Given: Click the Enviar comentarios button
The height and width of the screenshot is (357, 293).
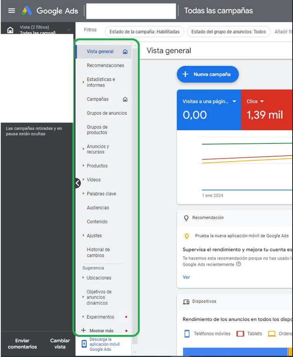Looking at the screenshot, I should point(23,344).
